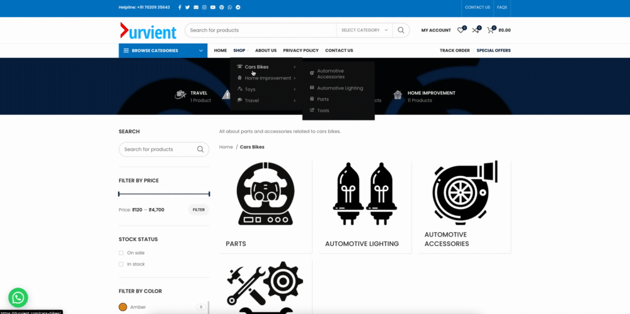Viewport: 630px width, 314px height.
Task: Choose Automotive Accessories in submenu
Action: point(331,74)
